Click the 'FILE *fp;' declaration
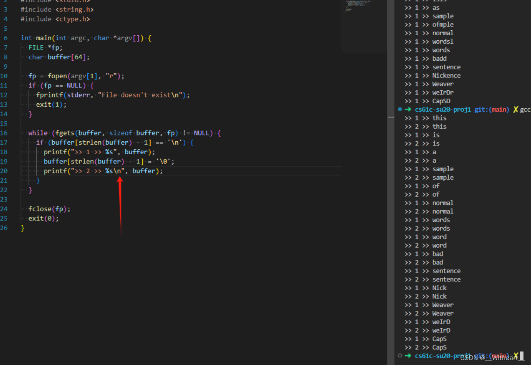This screenshot has height=365, width=531. 45,48
